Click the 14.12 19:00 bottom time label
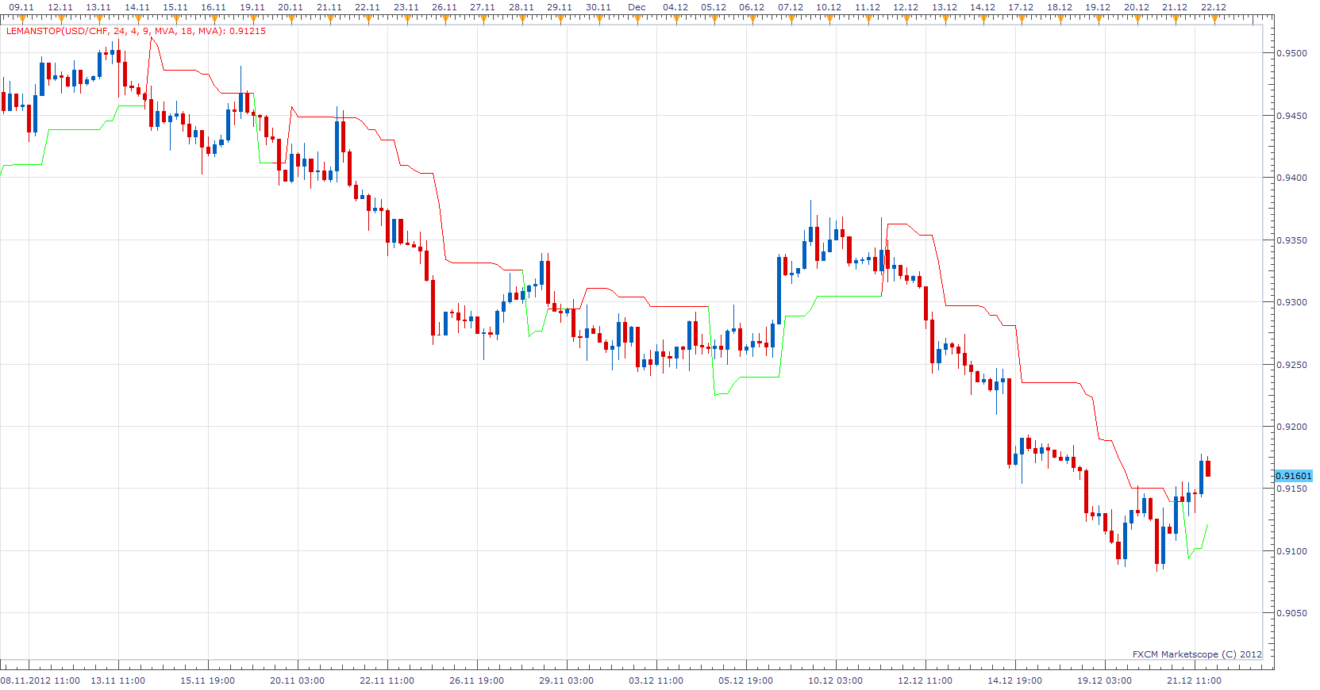1320x690 pixels. coord(1015,680)
